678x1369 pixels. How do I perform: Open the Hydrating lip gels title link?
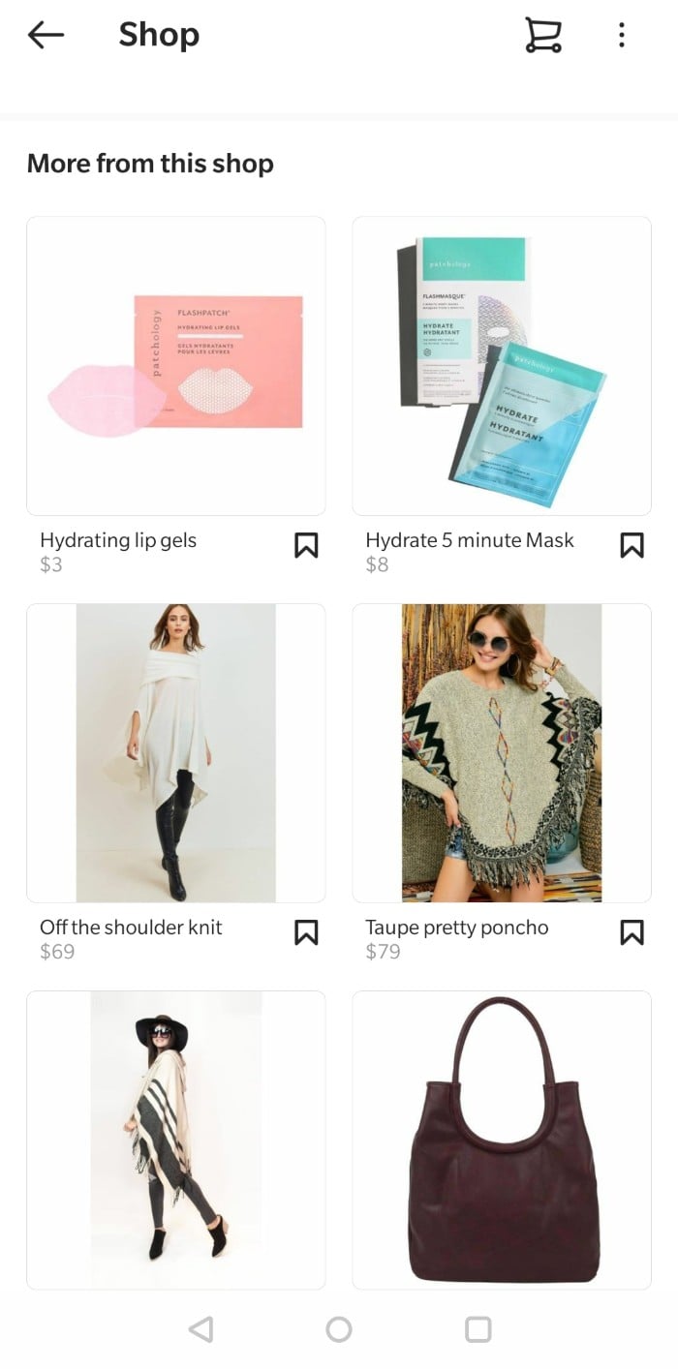click(x=118, y=540)
